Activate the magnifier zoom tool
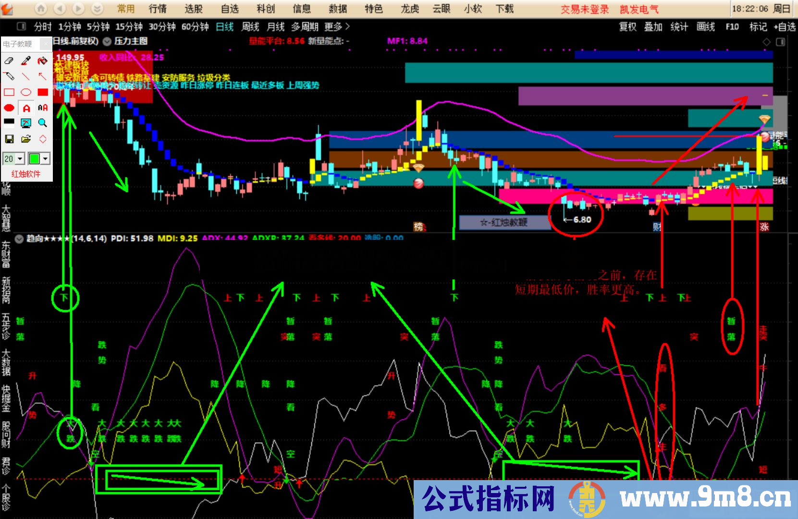The height and width of the screenshot is (519, 798). 43,123
